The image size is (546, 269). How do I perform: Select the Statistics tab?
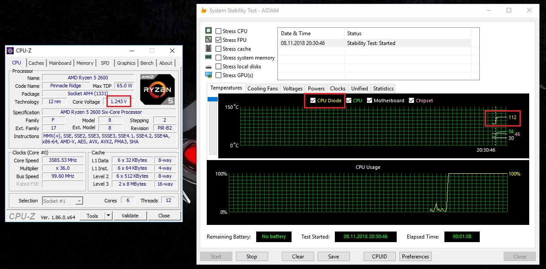click(383, 88)
